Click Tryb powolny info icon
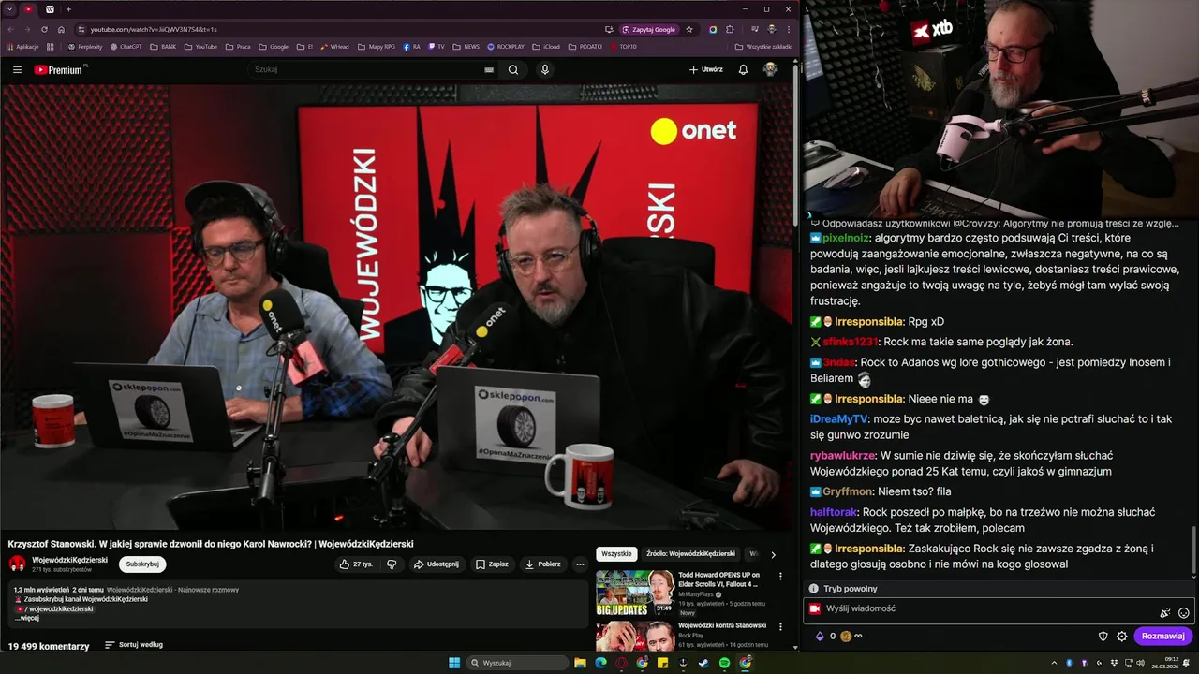The height and width of the screenshot is (674, 1199). pyautogui.click(x=814, y=589)
